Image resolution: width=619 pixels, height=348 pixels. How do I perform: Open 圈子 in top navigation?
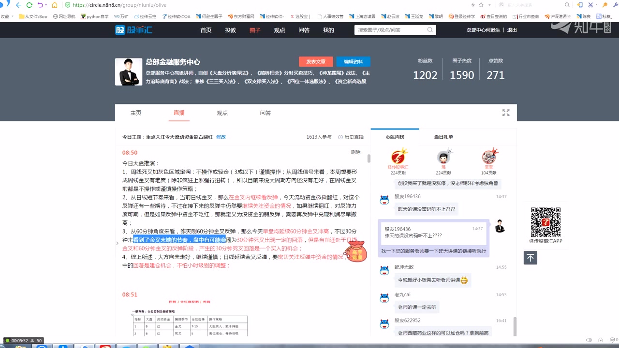click(x=255, y=30)
